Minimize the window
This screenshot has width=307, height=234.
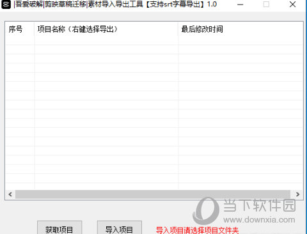[x=240, y=4]
